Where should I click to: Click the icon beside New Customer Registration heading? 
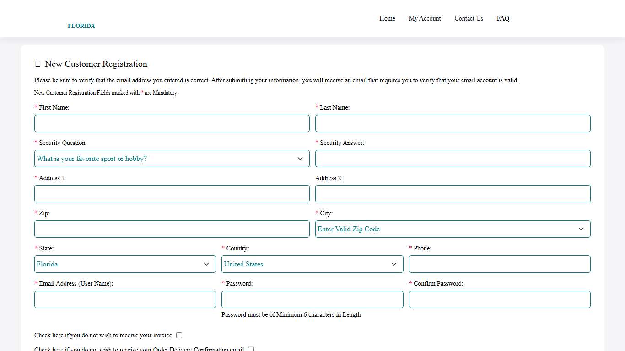(38, 64)
